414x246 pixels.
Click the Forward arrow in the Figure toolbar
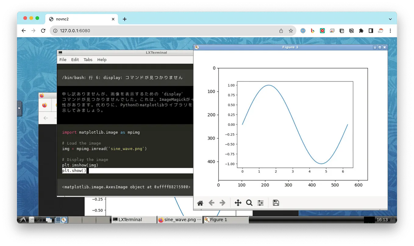coord(222,203)
